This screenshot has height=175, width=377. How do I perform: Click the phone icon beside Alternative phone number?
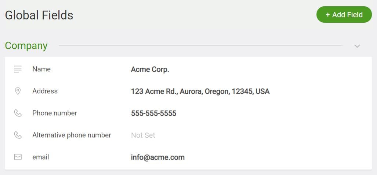pos(18,135)
